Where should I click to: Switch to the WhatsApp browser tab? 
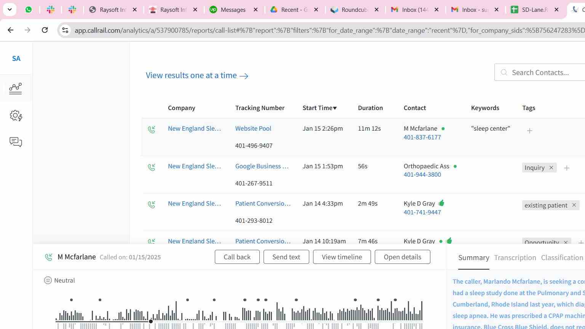(x=29, y=10)
